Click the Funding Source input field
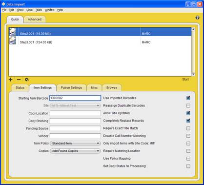 coord(75,128)
